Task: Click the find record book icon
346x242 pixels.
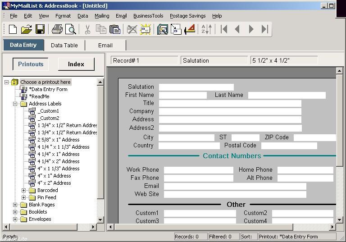Action: [x=163, y=29]
